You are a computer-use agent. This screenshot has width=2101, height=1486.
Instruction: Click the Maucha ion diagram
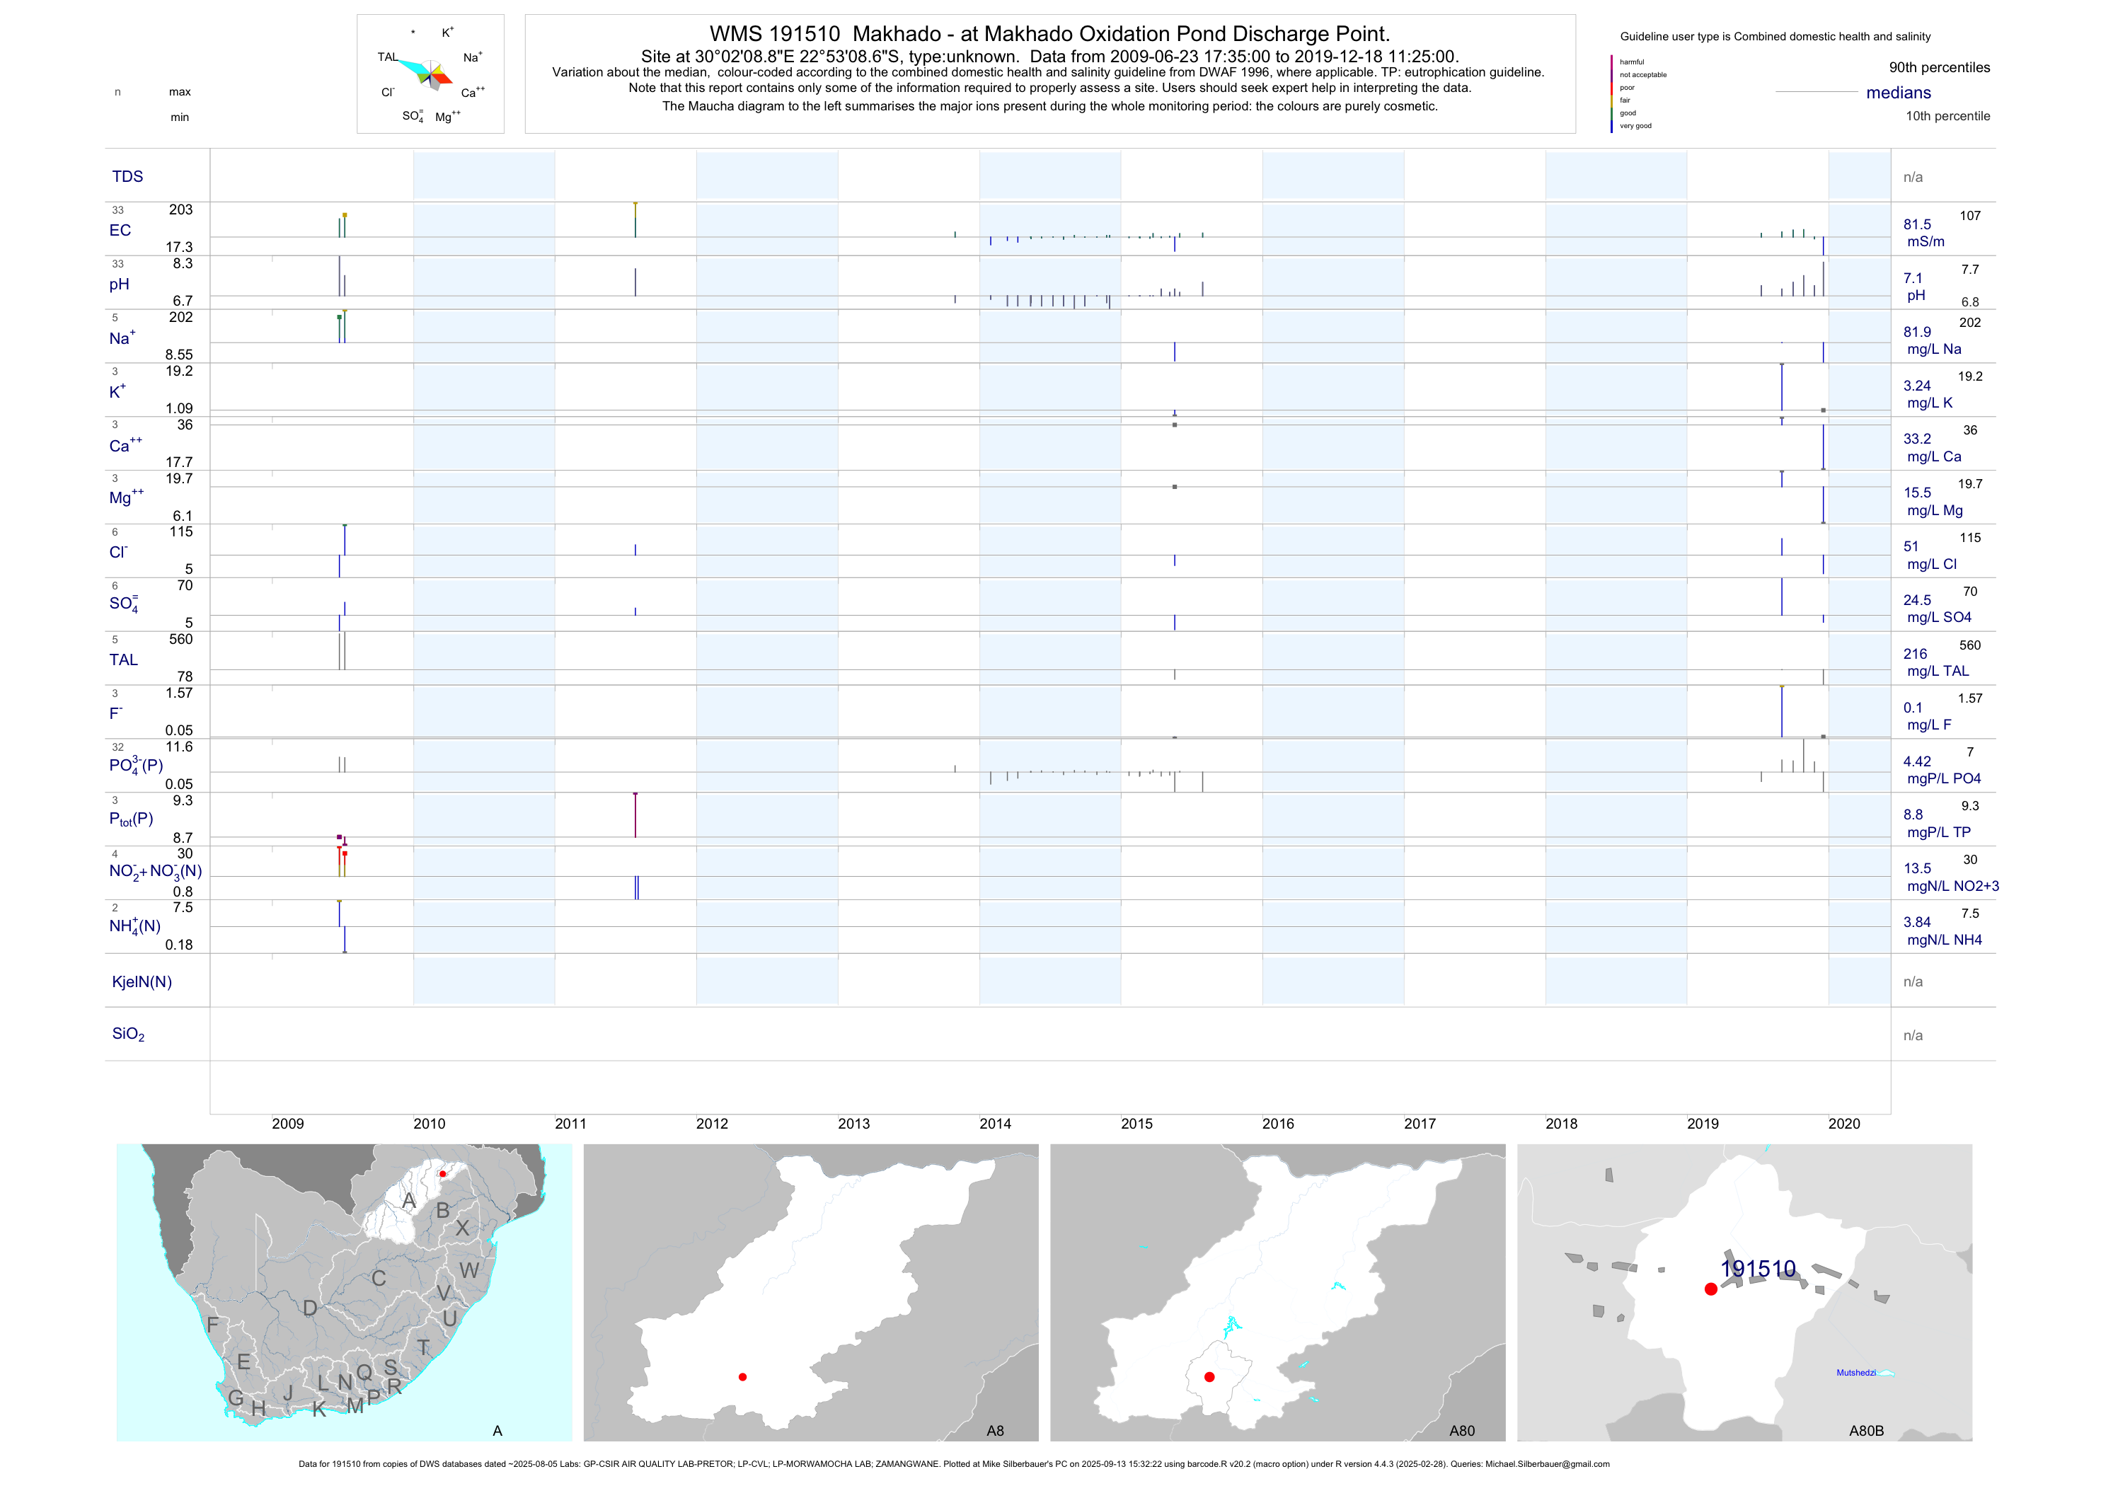pos(430,74)
